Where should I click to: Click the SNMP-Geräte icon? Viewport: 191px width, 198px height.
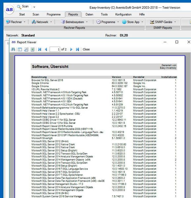pyautogui.click(x=152, y=22)
